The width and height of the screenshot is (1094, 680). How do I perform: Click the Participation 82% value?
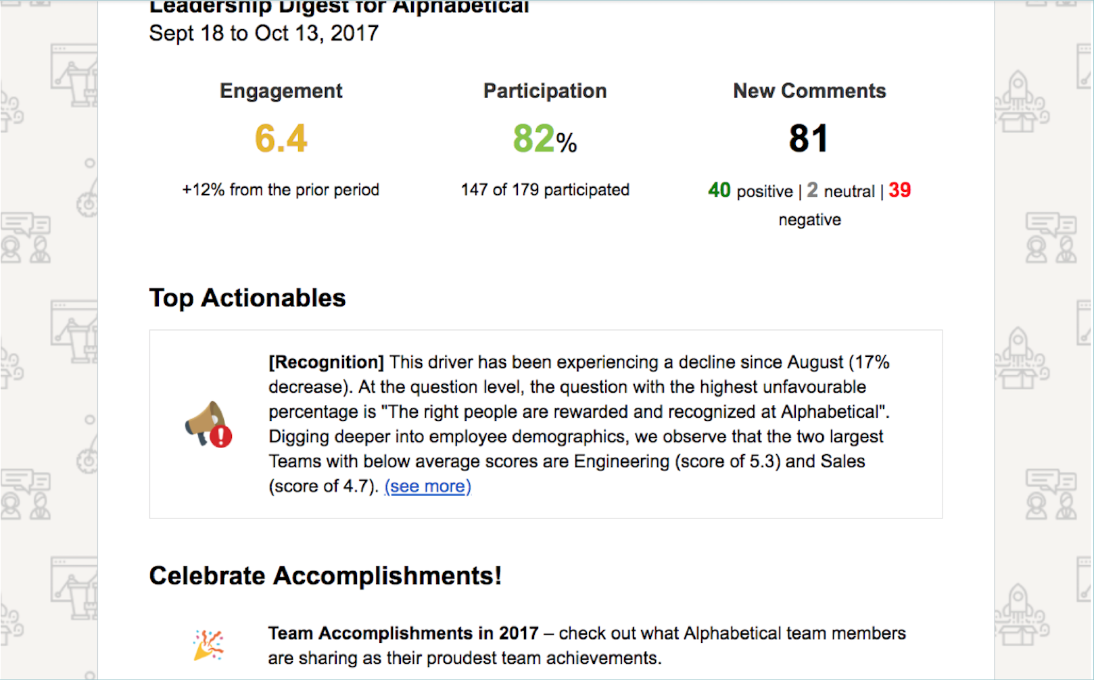[545, 139]
